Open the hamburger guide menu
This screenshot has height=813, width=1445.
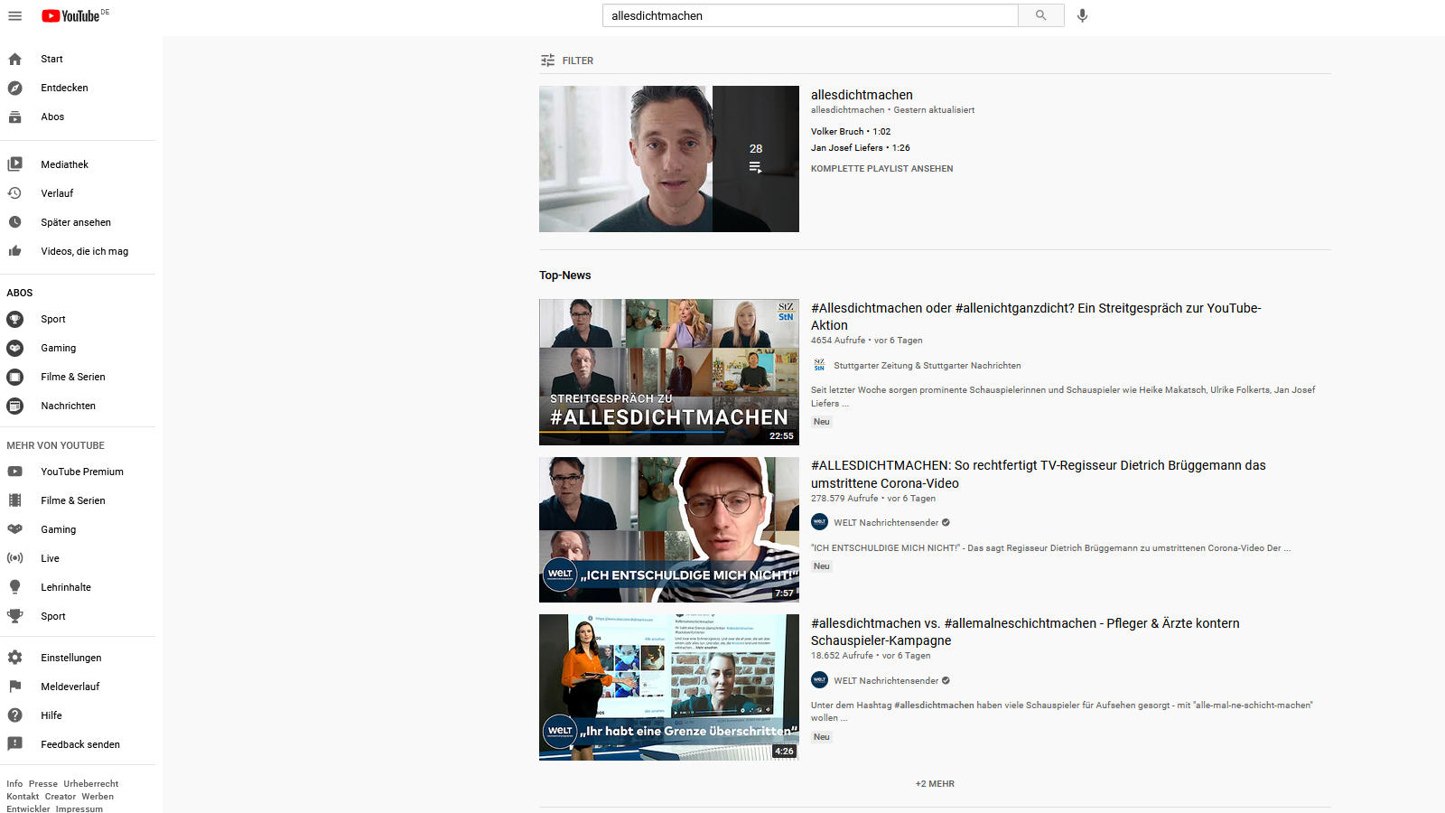click(14, 15)
